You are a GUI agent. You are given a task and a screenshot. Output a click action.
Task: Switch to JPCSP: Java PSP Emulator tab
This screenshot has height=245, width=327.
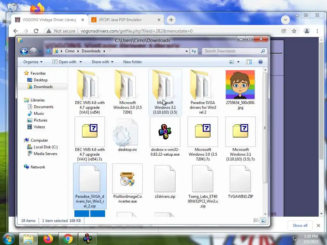(126, 20)
